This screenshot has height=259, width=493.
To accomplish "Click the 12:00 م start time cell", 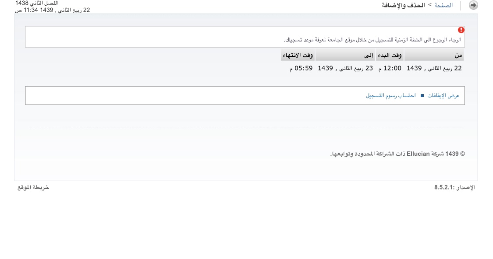I will [390, 68].
